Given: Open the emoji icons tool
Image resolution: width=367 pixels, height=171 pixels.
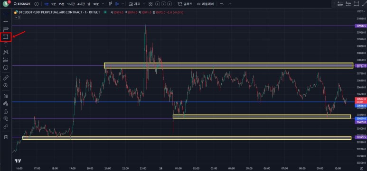Looking at the screenshot, I should pos(6,67).
